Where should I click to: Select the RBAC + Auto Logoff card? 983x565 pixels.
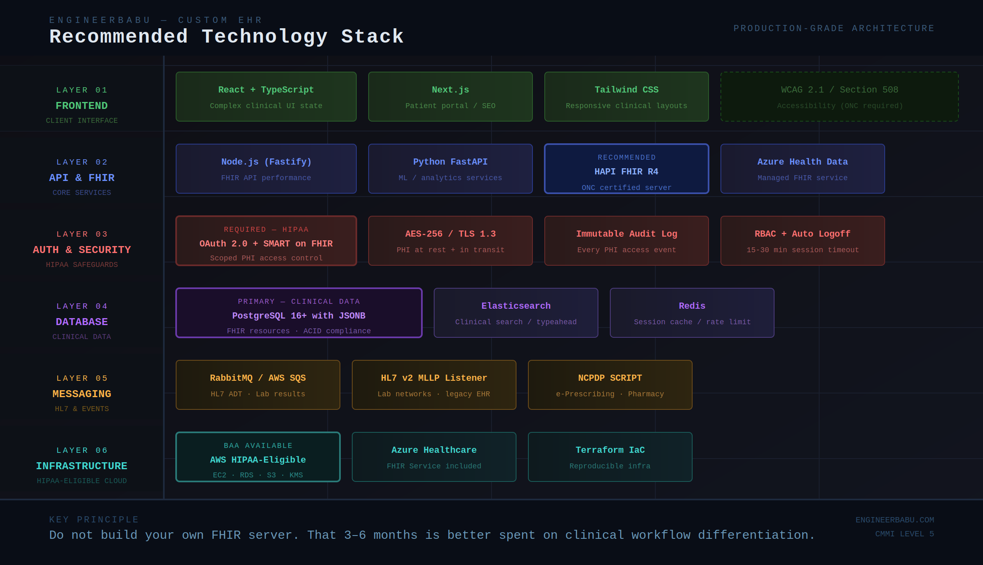point(803,241)
